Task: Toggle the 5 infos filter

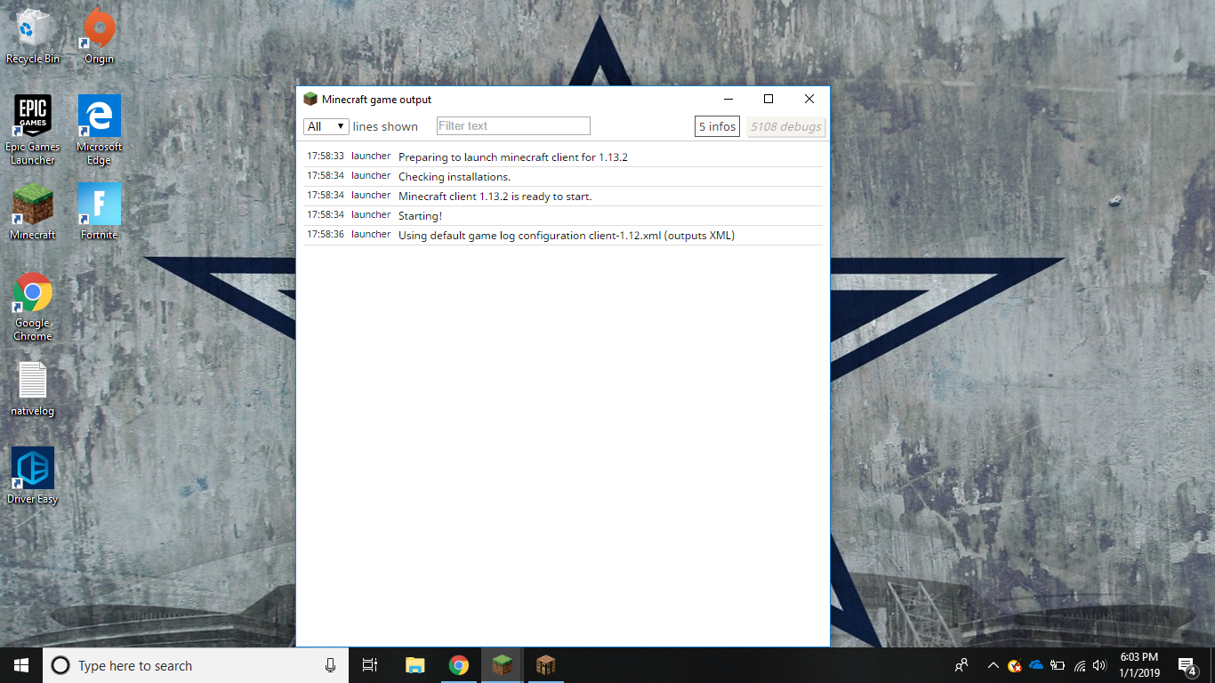Action: tap(717, 126)
